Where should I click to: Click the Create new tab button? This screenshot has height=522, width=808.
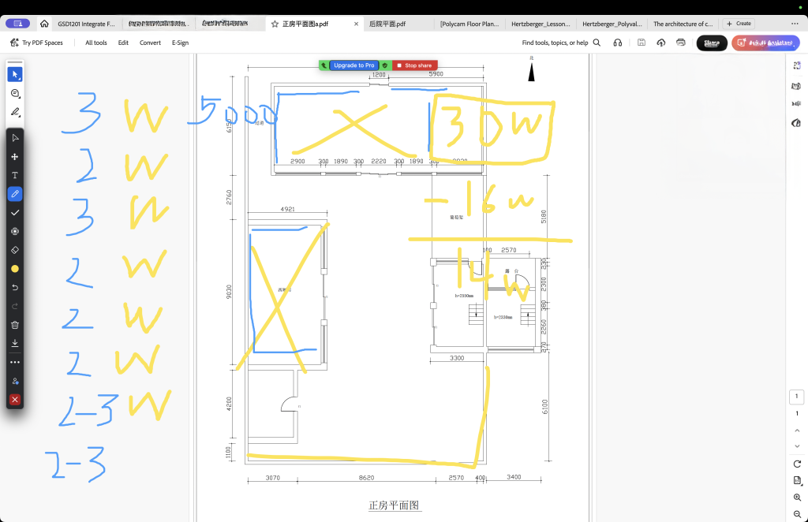coord(739,24)
